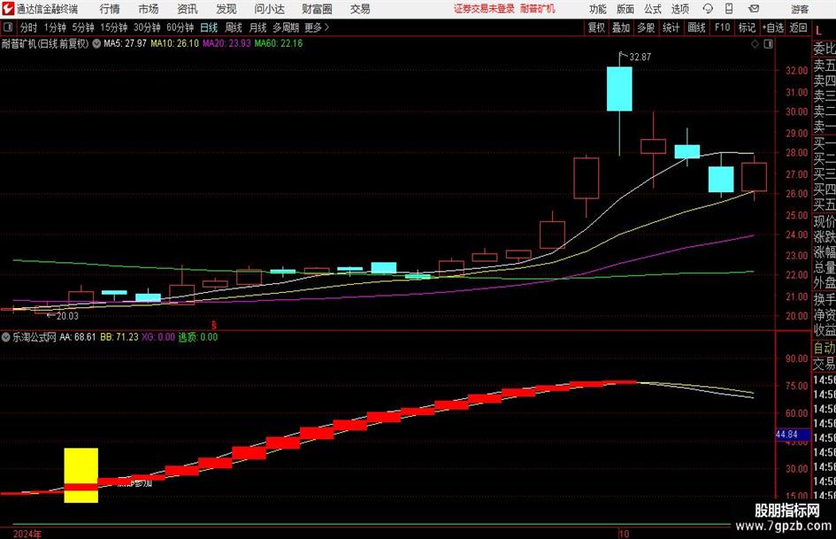The height and width of the screenshot is (539, 836).
Task: Open the 问小达 menu
Action: (269, 9)
